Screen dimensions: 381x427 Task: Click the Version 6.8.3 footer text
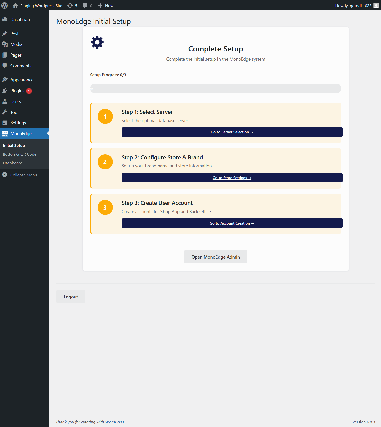click(x=364, y=422)
